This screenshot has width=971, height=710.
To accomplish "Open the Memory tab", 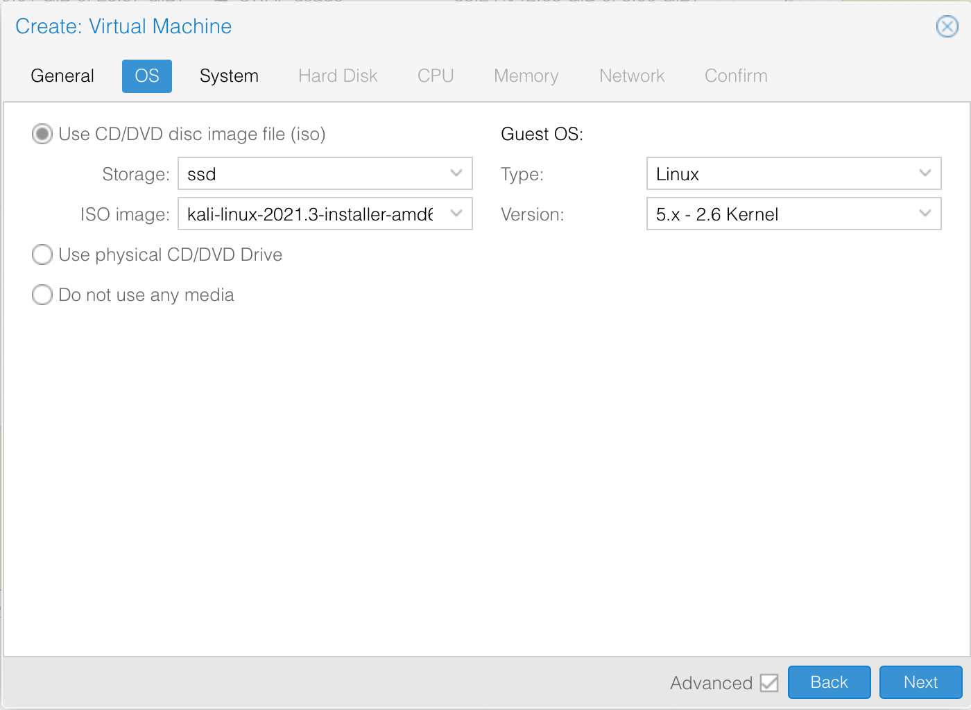I will pos(526,76).
